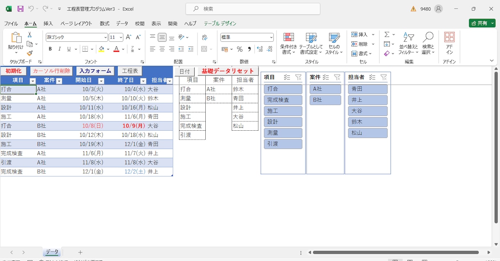The image size is (500, 261).
Task: Switch to the 数式 tab
Action: tap(105, 23)
